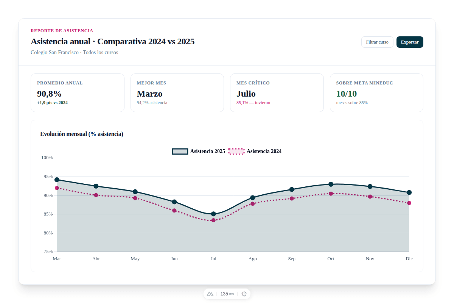Click the Reporte de Asistencia header label
The image size is (454, 303).
pyautogui.click(x=62, y=31)
